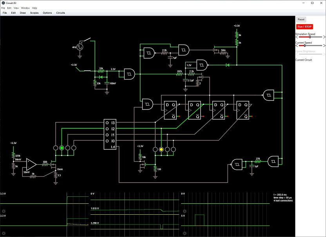The image size is (326, 237).
Task: Select the I3–I0 Ld counter chip
Action: (x=110, y=134)
